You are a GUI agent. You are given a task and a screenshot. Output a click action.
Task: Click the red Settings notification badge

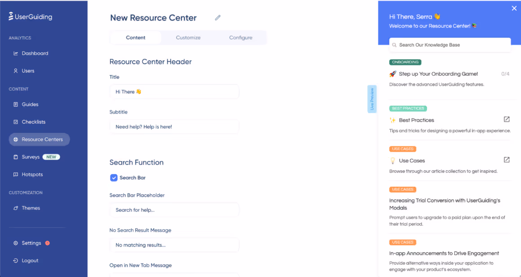48,243
